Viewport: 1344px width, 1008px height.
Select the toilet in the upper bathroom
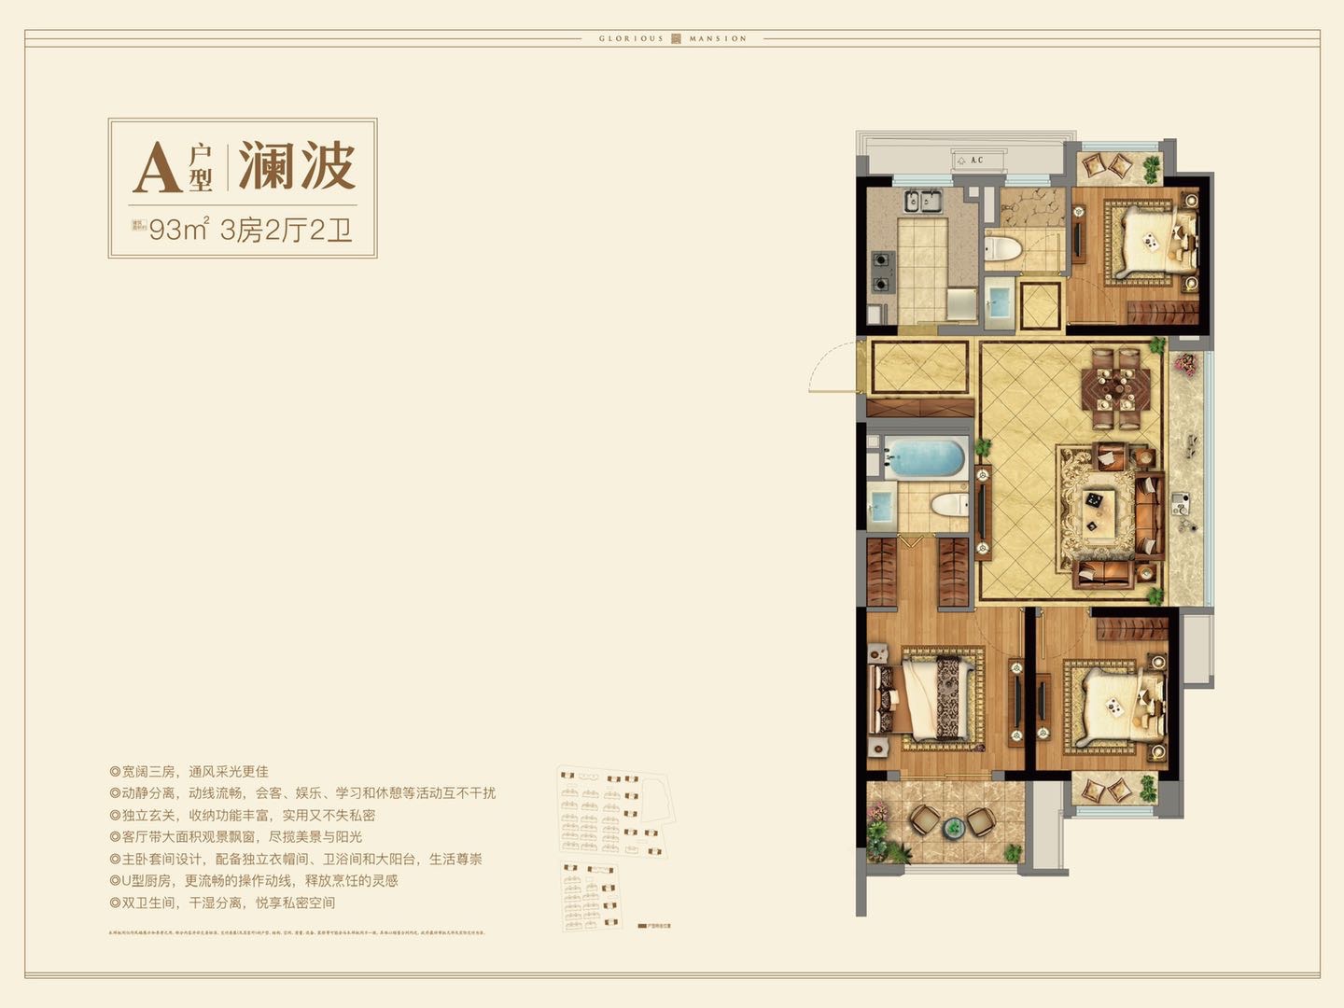pos(1001,249)
